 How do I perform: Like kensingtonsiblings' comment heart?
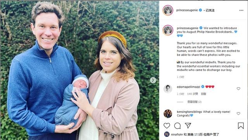tap(238, 113)
